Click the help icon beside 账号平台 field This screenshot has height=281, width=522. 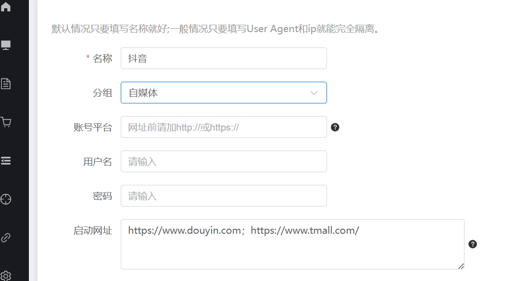coord(335,127)
